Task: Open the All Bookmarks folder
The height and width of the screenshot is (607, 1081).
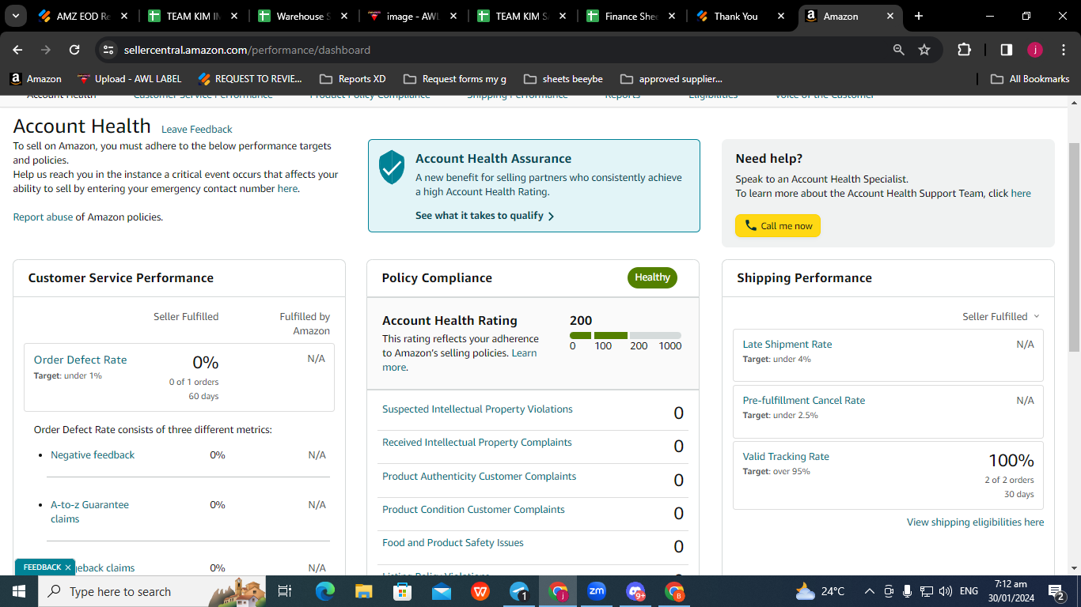Action: pyautogui.click(x=1030, y=79)
